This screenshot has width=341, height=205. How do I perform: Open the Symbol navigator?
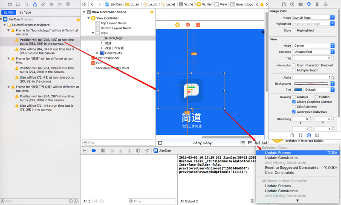pos(18,4)
